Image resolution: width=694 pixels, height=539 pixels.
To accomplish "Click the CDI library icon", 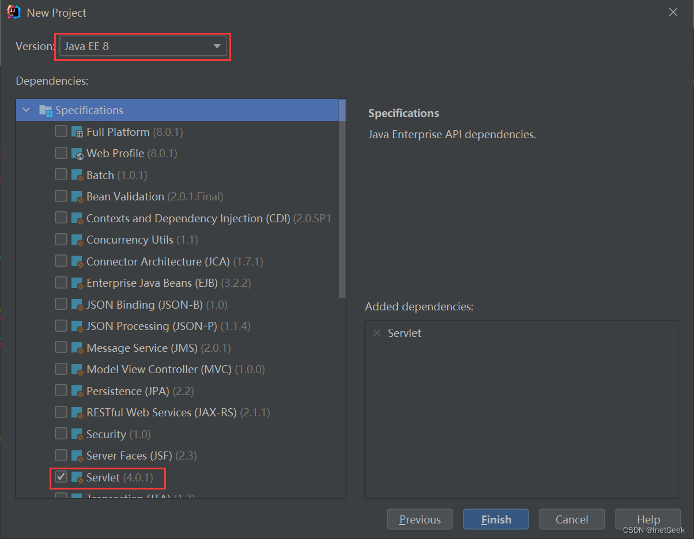I will [78, 219].
